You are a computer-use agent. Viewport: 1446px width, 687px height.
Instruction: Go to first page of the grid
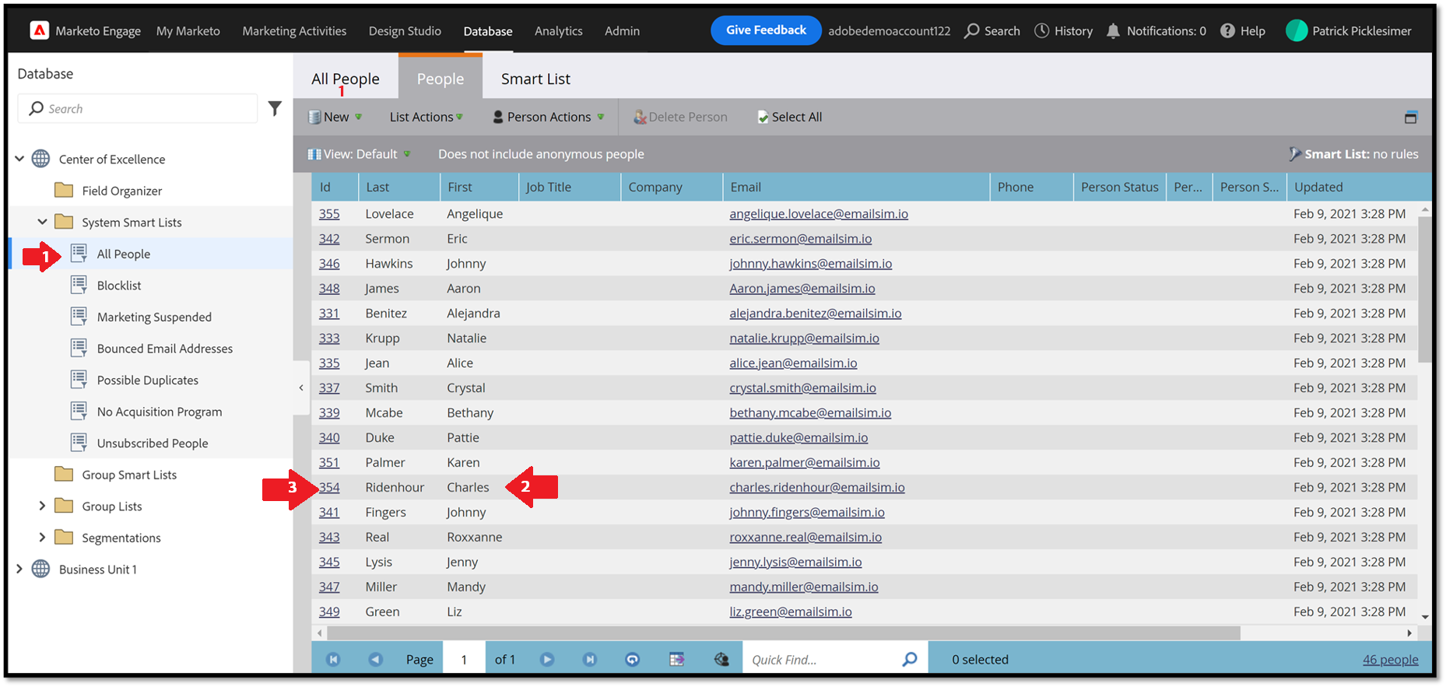[333, 660]
